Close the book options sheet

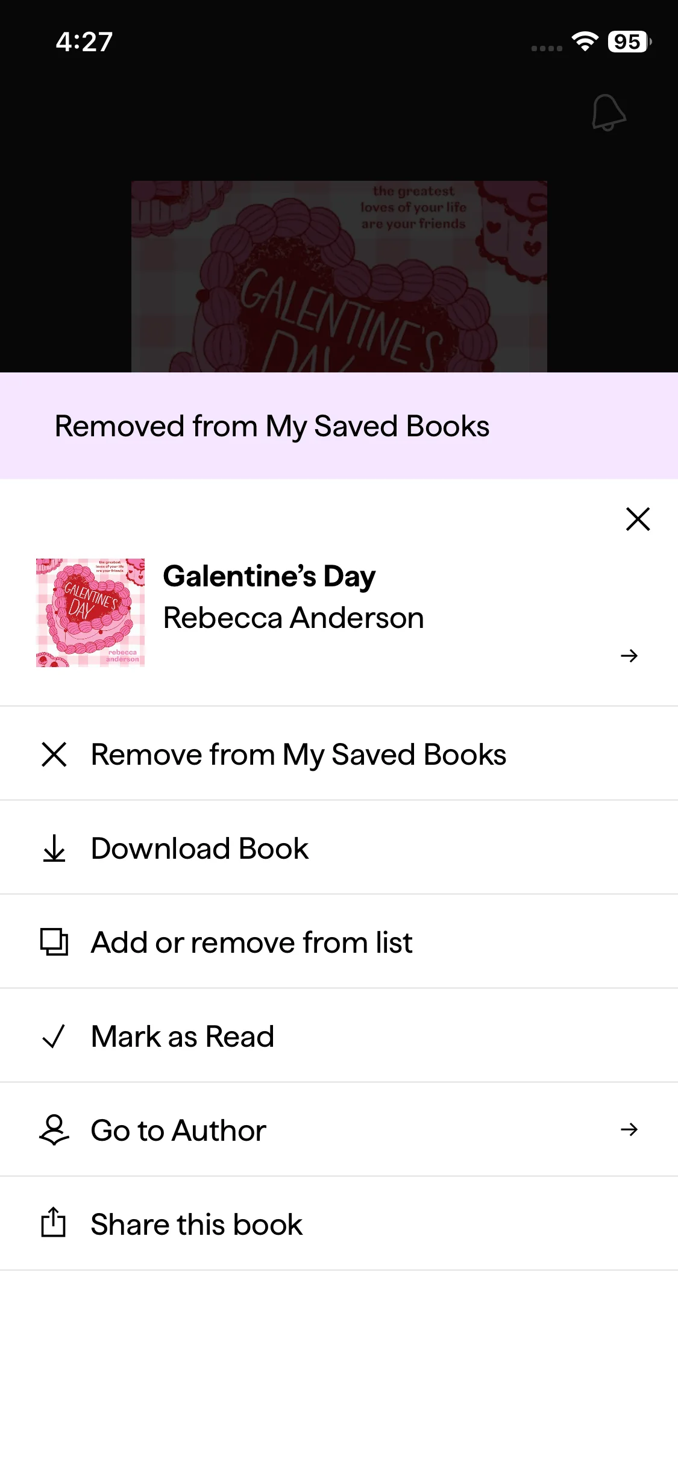tap(638, 519)
